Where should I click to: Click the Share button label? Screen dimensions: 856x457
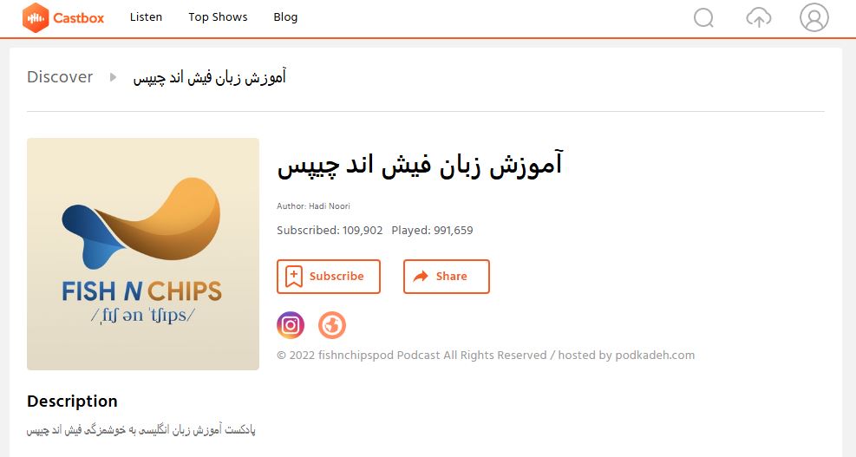pos(452,277)
